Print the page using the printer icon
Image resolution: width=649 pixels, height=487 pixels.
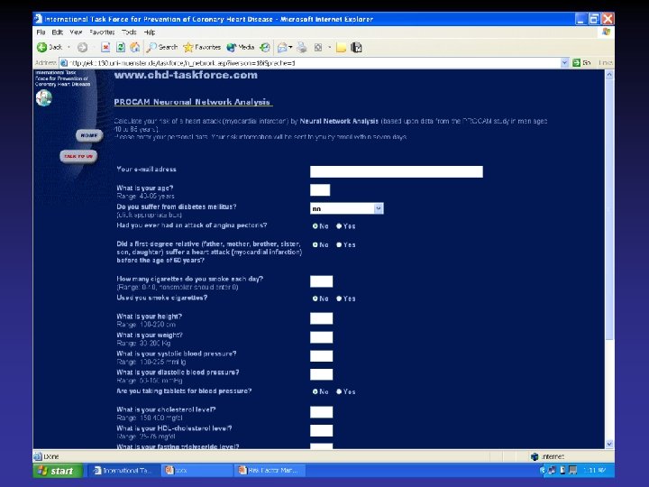click(x=302, y=48)
